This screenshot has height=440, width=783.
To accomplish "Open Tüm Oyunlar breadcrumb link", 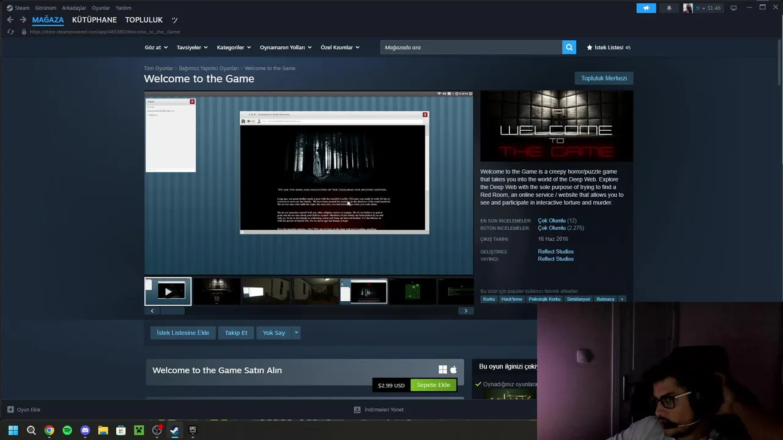I will (158, 68).
